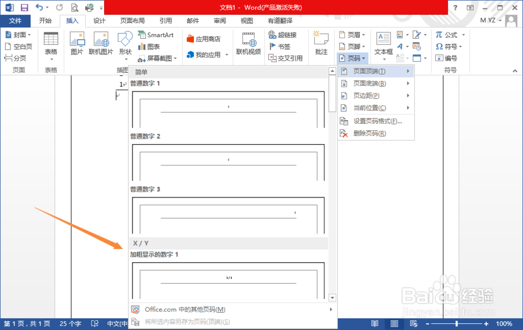The image size is (523, 330).
Task: Open the File (文件) tab
Action: point(15,21)
